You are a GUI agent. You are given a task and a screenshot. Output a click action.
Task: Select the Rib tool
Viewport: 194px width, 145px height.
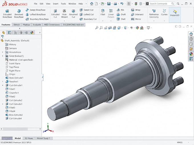(x=120, y=10)
